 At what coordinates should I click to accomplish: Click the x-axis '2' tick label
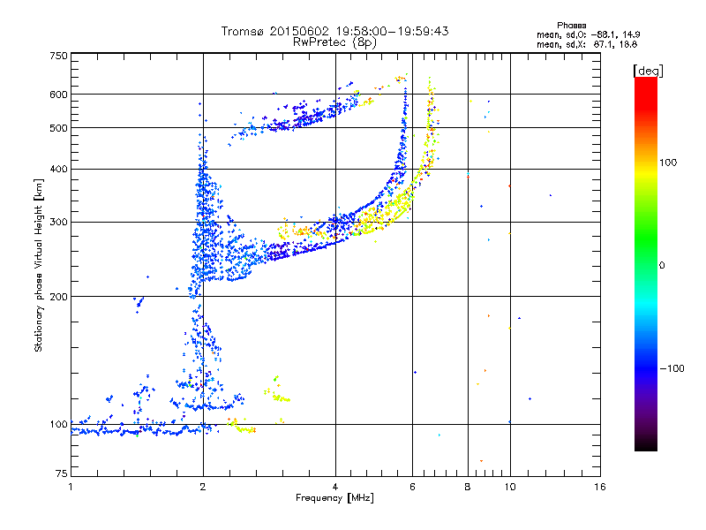(x=203, y=487)
